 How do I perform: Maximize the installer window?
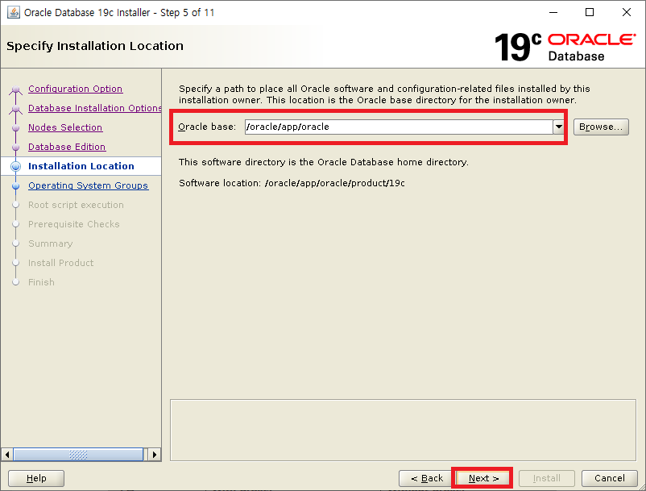tap(590, 12)
